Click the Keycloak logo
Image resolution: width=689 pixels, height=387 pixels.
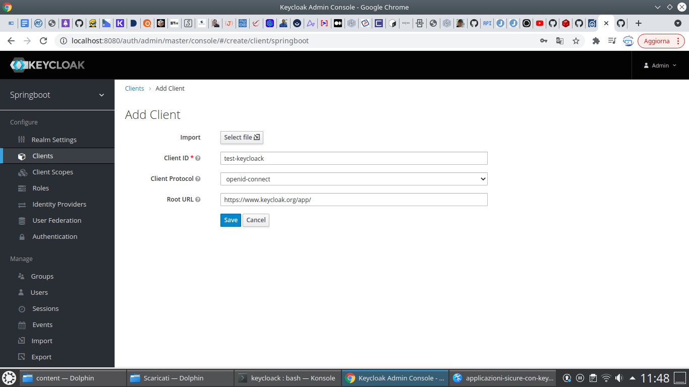tap(47, 65)
